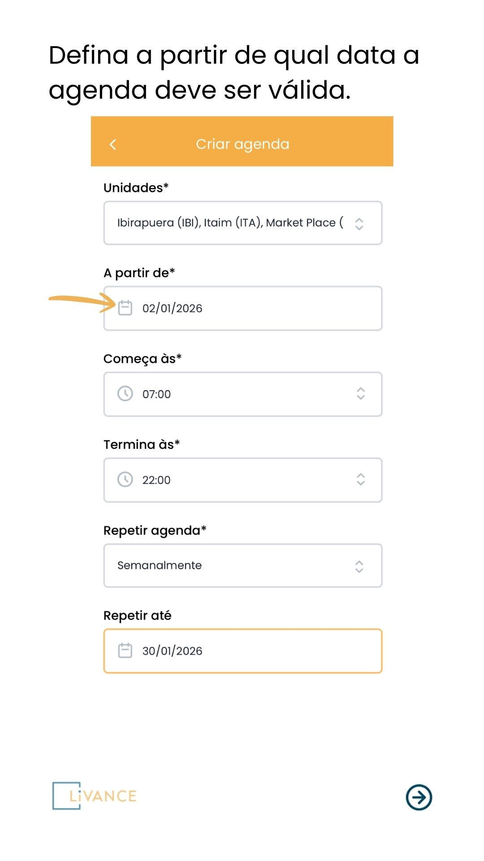The height and width of the screenshot is (861, 484).
Task: Click the 02/01/2026 start date field
Action: [243, 309]
